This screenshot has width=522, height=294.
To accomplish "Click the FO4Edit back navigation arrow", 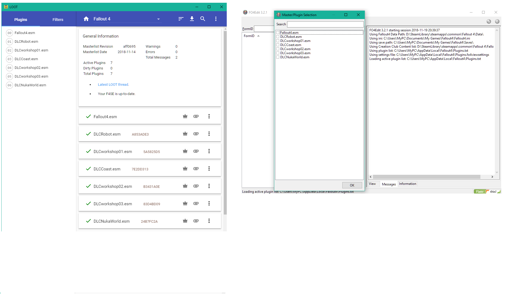I will [x=489, y=22].
